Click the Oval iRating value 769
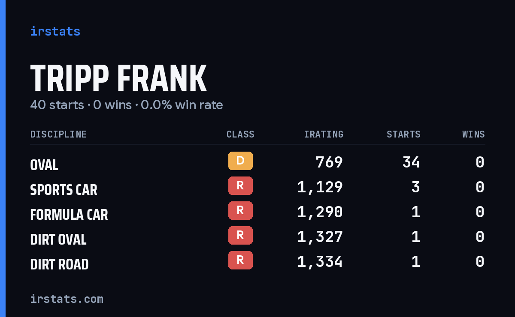The height and width of the screenshot is (317, 515). [x=329, y=162]
